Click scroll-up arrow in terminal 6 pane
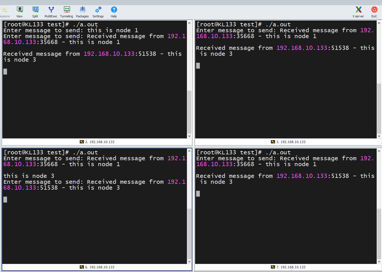 (189, 151)
